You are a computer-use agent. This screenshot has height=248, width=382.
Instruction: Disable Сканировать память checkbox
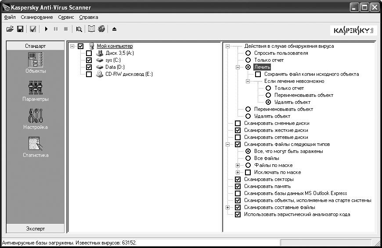coord(238,187)
